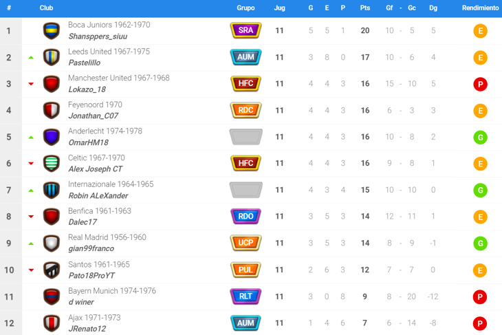Click Santos' red down position arrow
502x335 pixels.
click(31, 270)
